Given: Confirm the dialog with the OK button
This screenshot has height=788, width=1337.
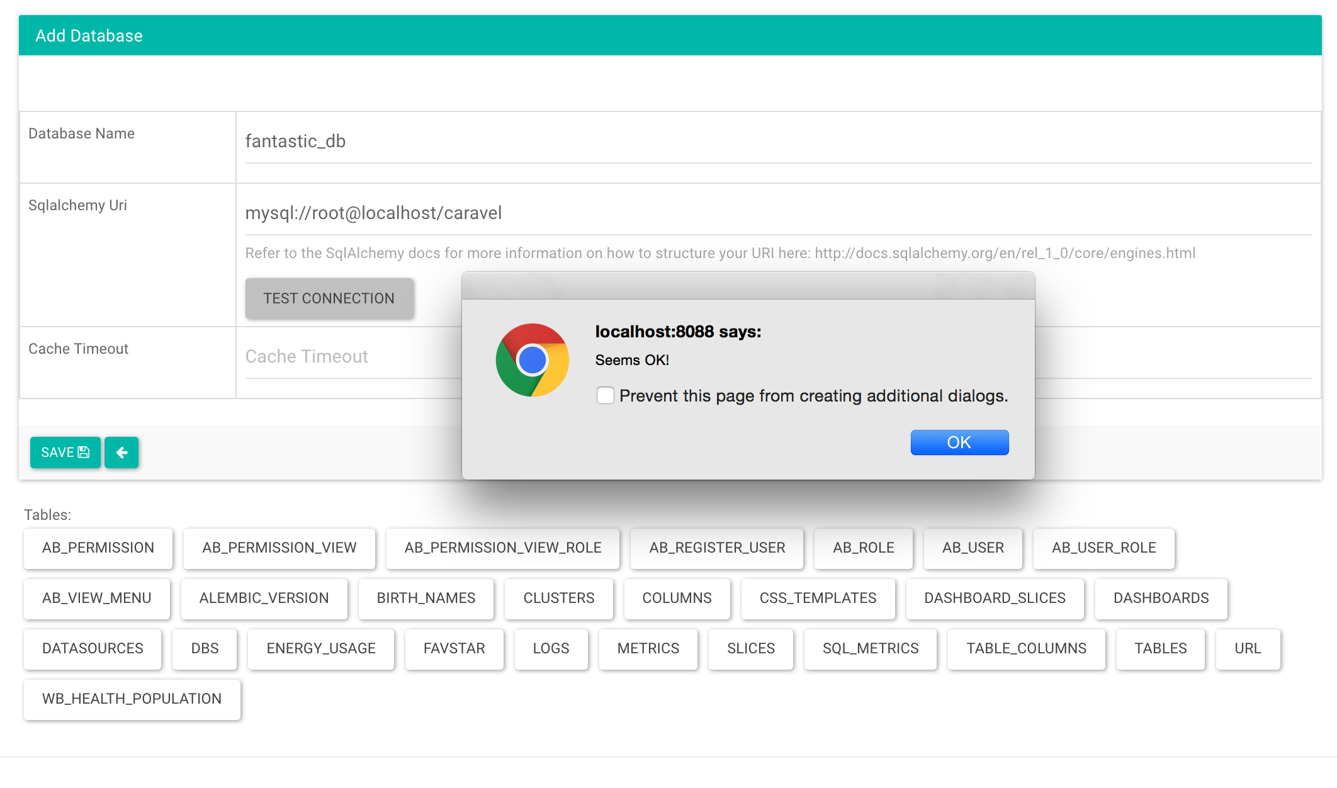Looking at the screenshot, I should pyautogui.click(x=959, y=442).
